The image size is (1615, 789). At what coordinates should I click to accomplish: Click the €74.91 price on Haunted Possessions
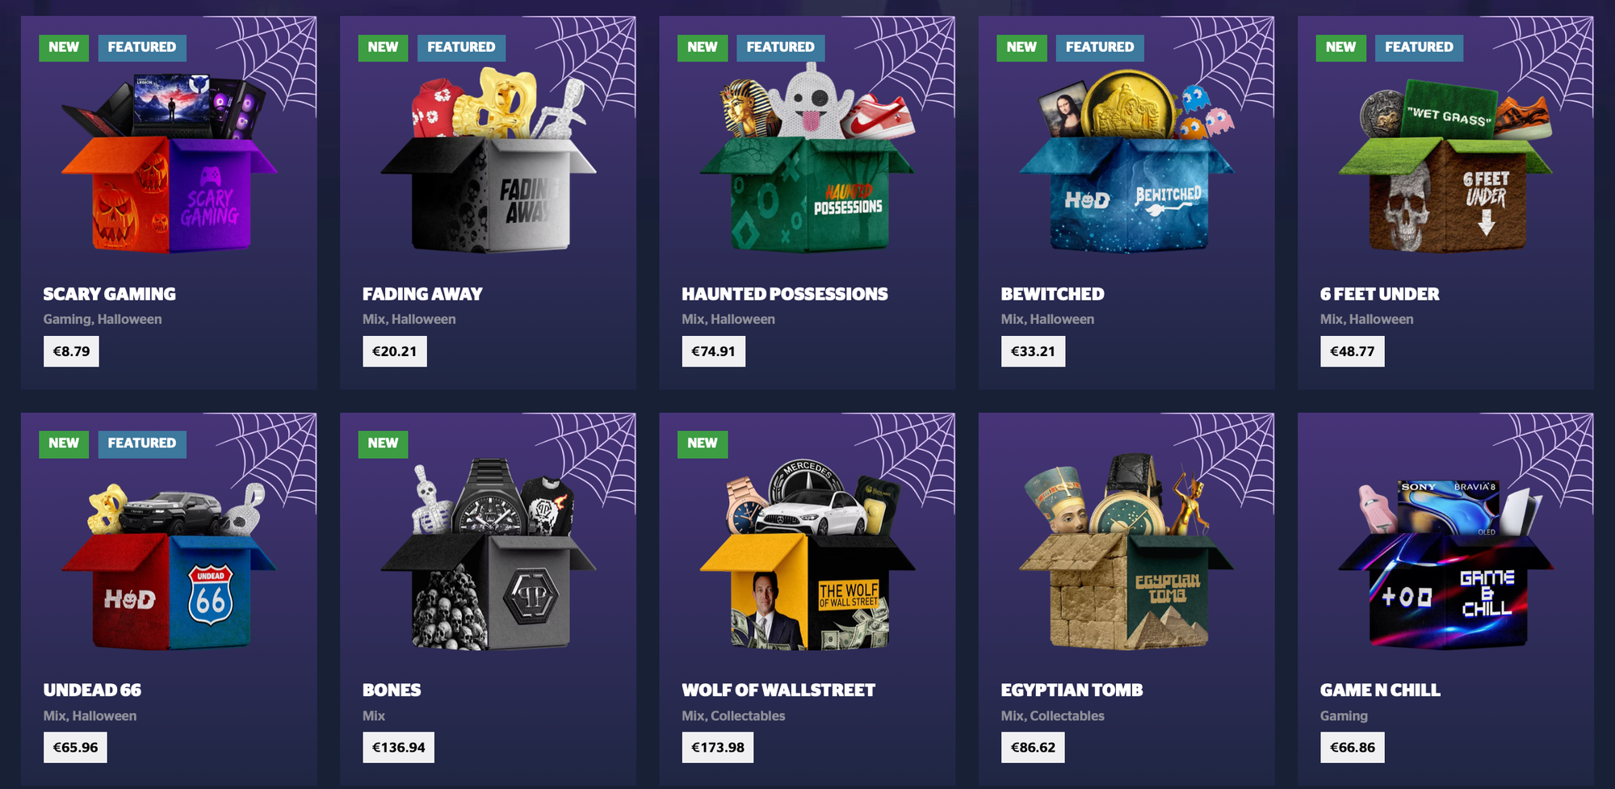pos(713,351)
